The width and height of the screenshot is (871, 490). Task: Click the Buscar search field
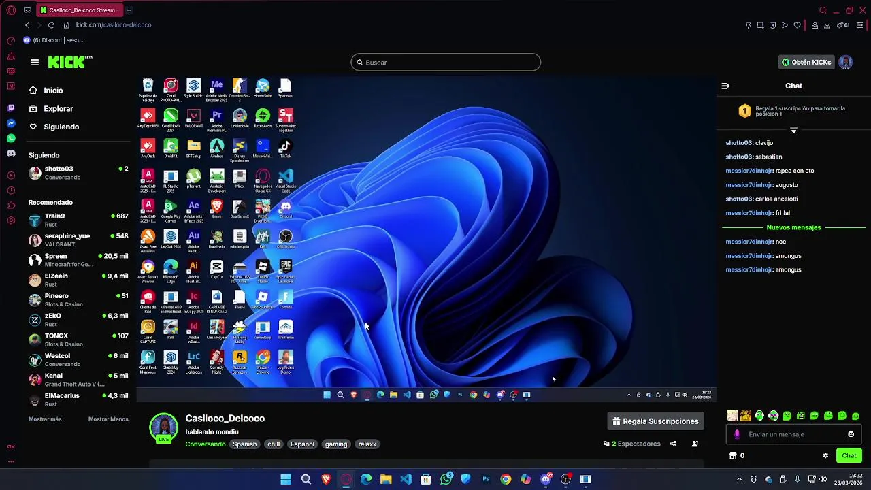[446, 63]
